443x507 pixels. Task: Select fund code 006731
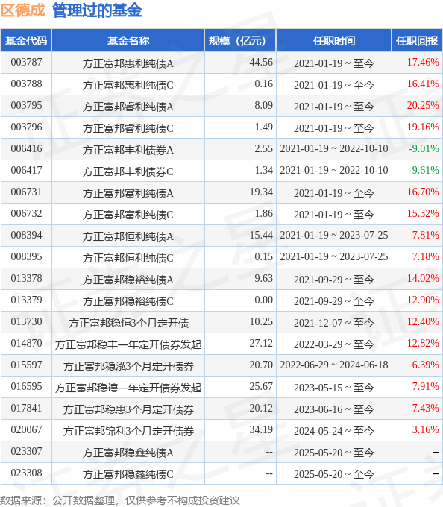click(27, 192)
